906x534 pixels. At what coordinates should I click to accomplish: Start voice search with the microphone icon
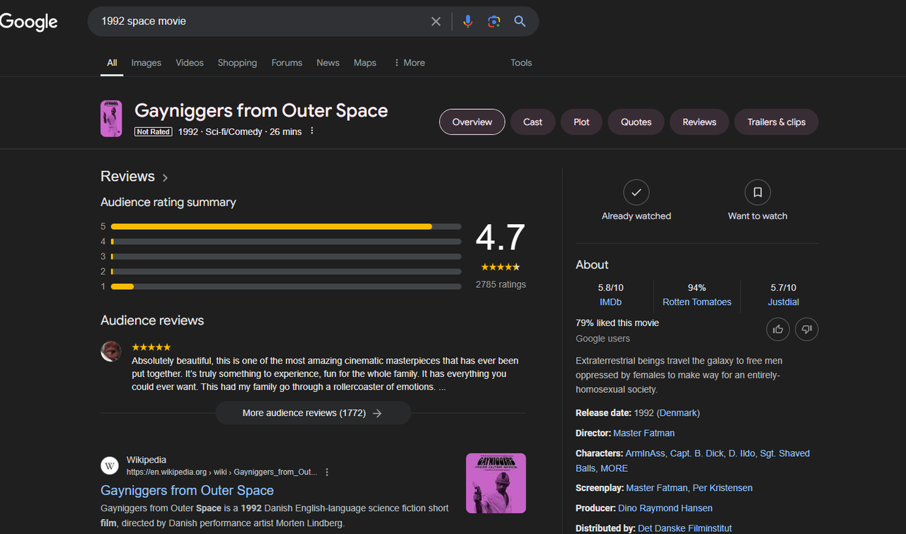click(467, 21)
